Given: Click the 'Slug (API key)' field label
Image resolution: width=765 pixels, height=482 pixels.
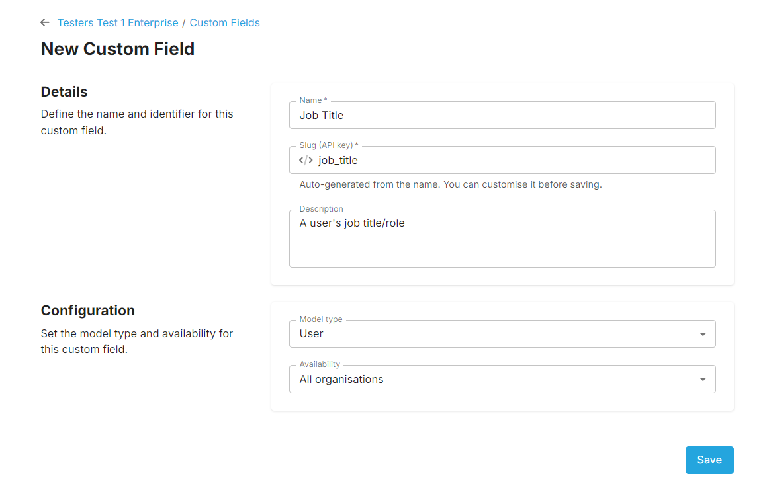Looking at the screenshot, I should tap(328, 145).
